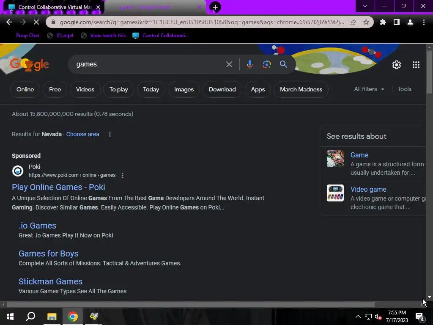433x325 pixels.
Task: Open the lmao watch this bookmark
Action: click(103, 36)
